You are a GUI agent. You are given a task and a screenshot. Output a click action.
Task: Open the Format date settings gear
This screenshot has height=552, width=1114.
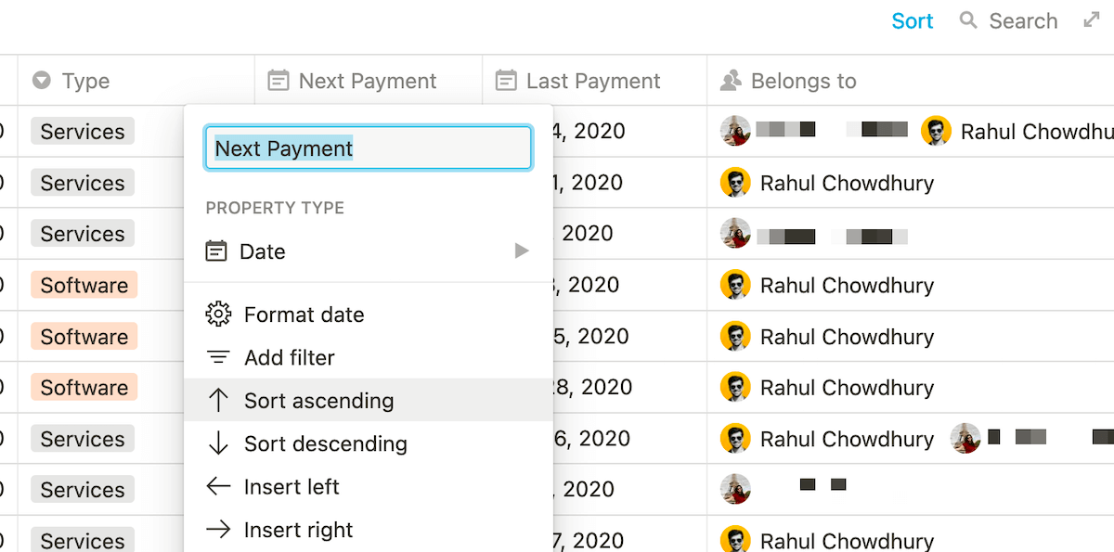[x=218, y=314]
